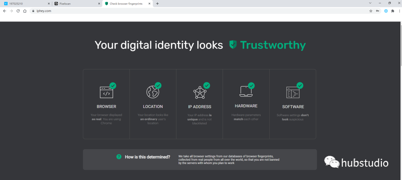Open the tab search dropdown arrow

370,3
